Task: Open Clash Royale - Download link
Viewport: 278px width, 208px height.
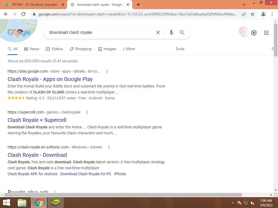Action: pos(37,155)
